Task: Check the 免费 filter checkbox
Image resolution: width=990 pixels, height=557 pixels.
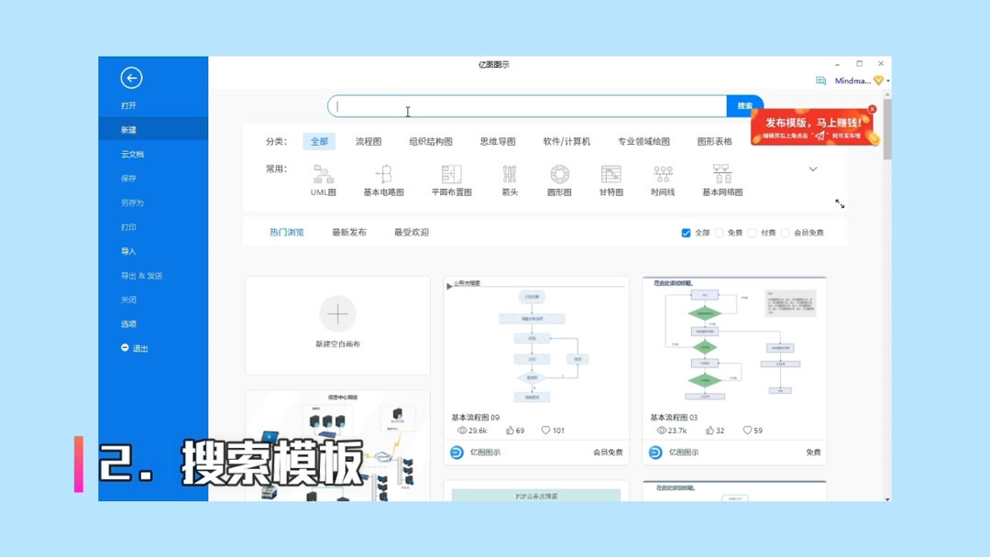Action: (x=719, y=233)
